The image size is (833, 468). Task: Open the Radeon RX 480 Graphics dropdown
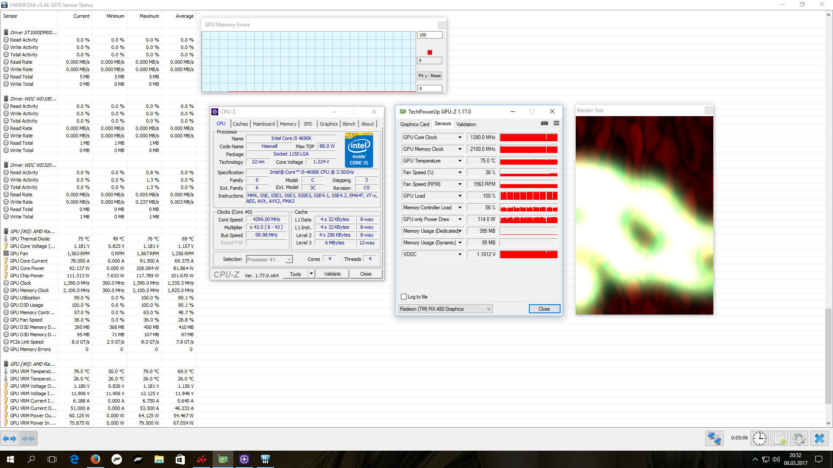(489, 309)
